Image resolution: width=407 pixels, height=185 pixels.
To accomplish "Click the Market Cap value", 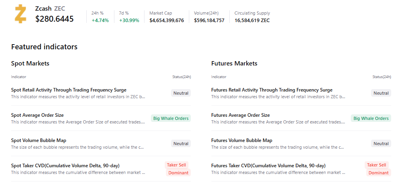I will [x=167, y=21].
